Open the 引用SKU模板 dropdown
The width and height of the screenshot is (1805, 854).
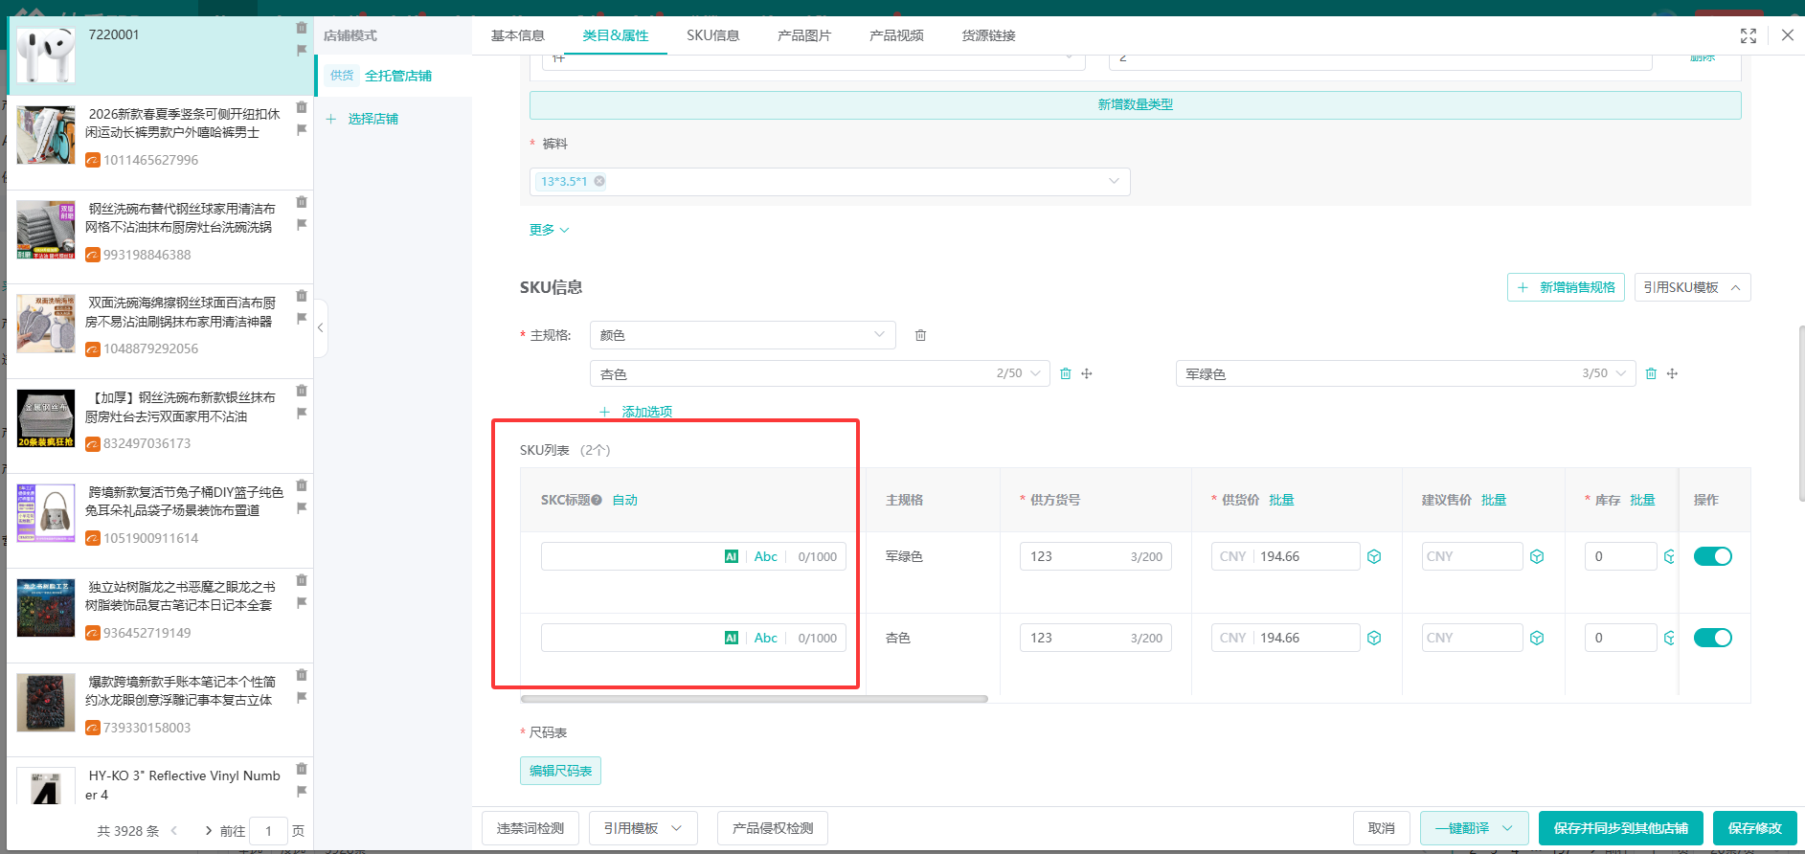pyautogui.click(x=1692, y=287)
